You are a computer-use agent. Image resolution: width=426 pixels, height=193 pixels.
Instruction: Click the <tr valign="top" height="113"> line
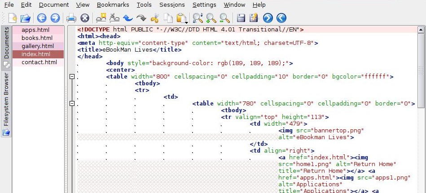pyautogui.click(x=275, y=117)
